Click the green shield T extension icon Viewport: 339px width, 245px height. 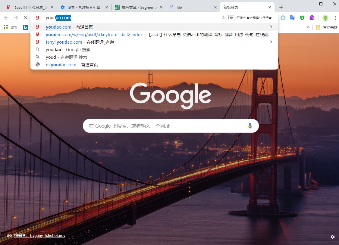pyautogui.click(x=302, y=18)
